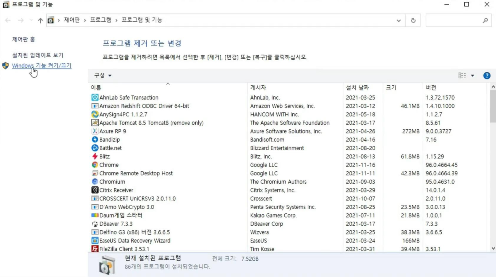Screen dimensions: 496x277
Task: Click the Battle.net program icon
Action: (95, 148)
